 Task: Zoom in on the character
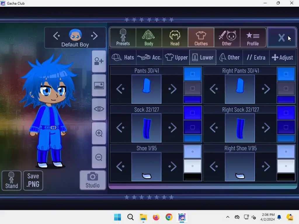click(x=99, y=133)
